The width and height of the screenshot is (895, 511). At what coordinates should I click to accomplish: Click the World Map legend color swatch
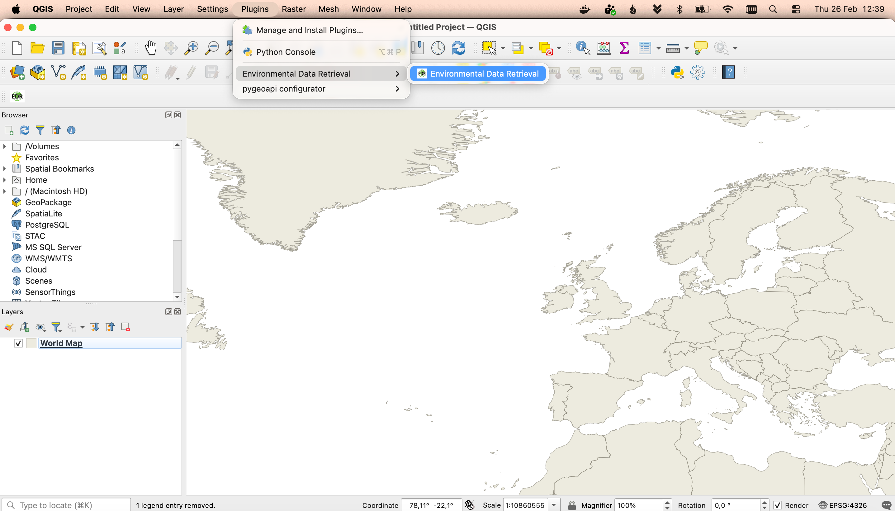click(31, 343)
